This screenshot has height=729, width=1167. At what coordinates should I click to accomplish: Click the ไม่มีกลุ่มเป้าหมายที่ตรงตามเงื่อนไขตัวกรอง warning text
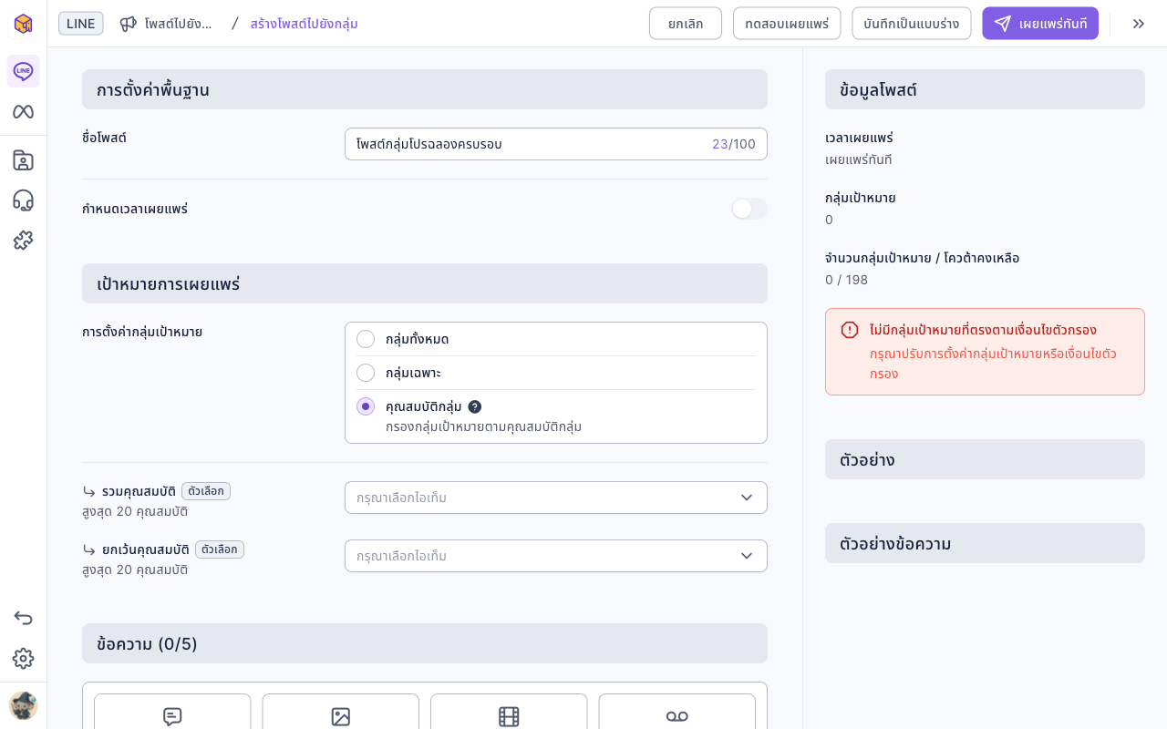983,330
